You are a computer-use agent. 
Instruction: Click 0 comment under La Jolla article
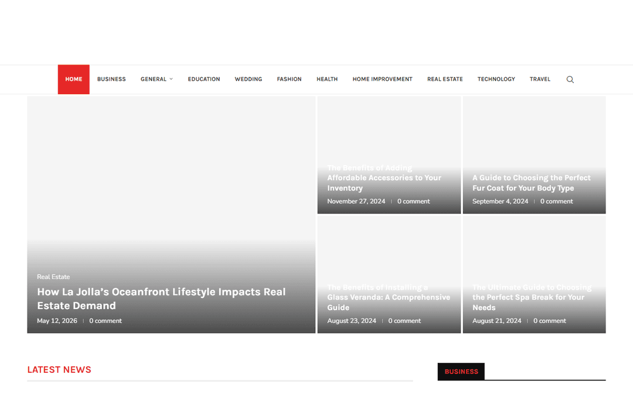[105, 321]
